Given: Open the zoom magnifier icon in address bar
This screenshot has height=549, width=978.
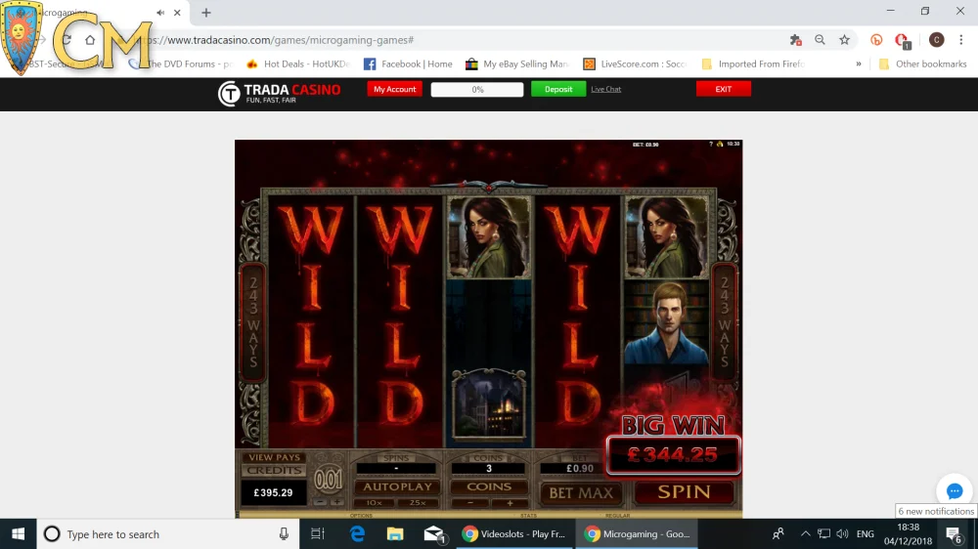Looking at the screenshot, I should (x=820, y=40).
